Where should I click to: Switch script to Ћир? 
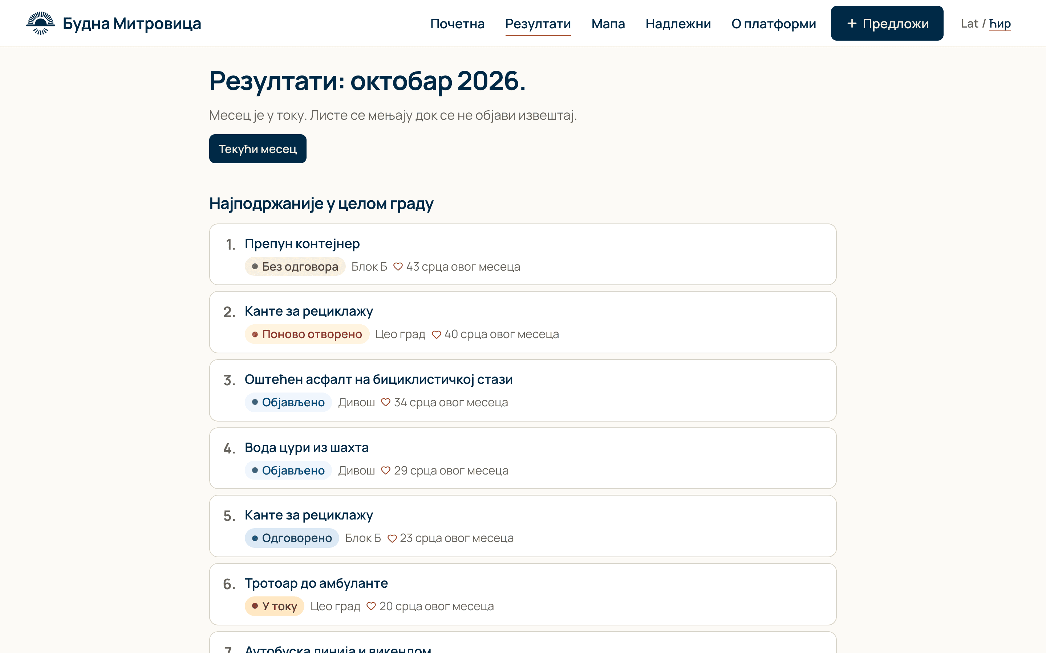coord(1000,24)
